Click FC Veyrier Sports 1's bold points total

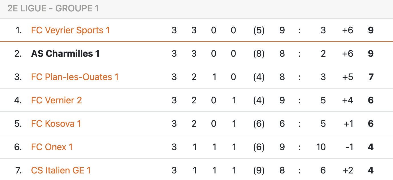coord(370,30)
